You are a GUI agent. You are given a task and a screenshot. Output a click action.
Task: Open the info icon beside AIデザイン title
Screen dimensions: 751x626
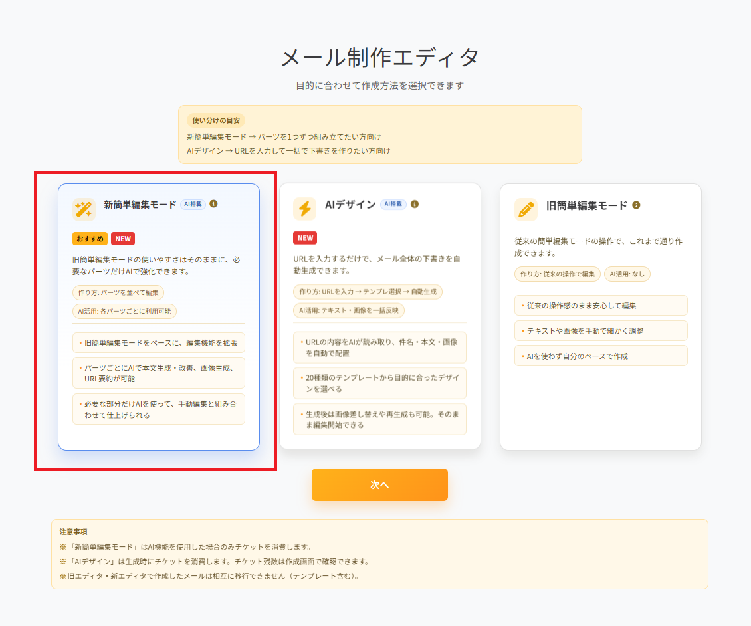tap(416, 205)
